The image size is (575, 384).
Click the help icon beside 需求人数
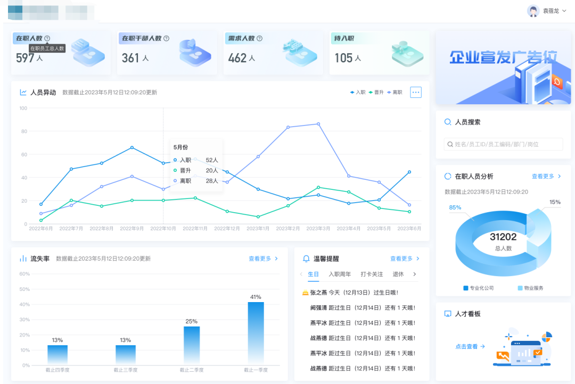coord(260,38)
